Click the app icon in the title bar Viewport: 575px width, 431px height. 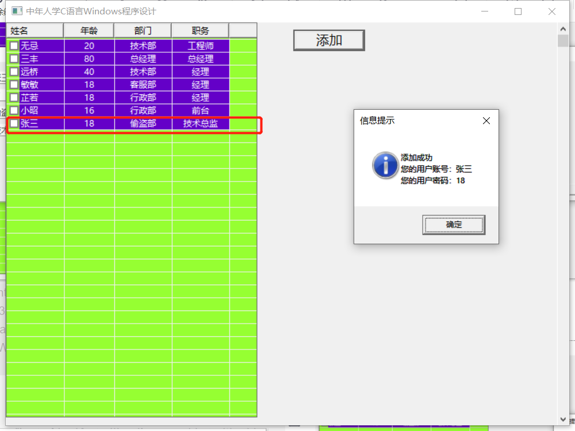point(17,11)
